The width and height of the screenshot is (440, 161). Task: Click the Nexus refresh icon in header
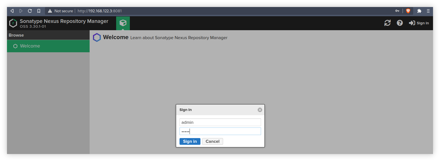pos(387,23)
